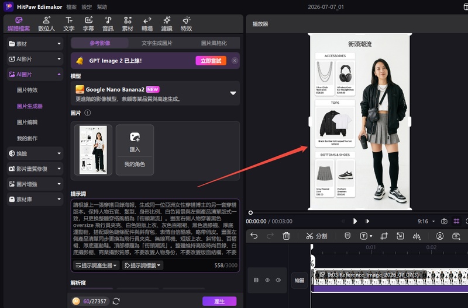Image resolution: width=468 pixels, height=308 pixels.
Task: Toggle track visibility eye icon
Action: pyautogui.click(x=267, y=280)
